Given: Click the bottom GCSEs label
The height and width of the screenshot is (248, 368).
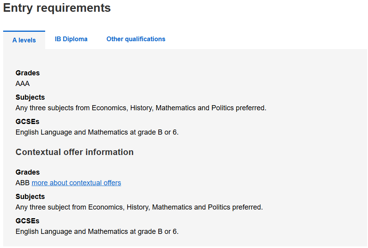Looking at the screenshot, I should click(27, 221).
